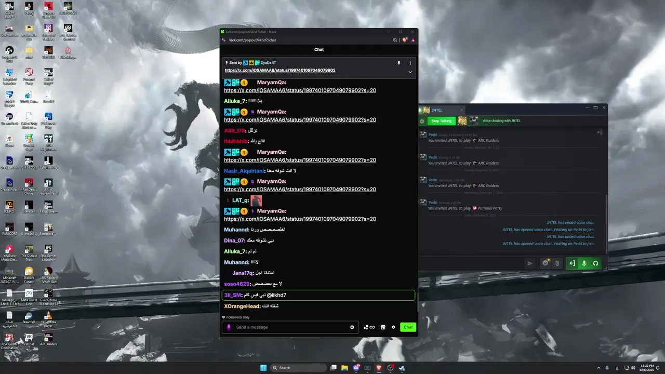Open Windows Start menu

pyautogui.click(x=263, y=368)
